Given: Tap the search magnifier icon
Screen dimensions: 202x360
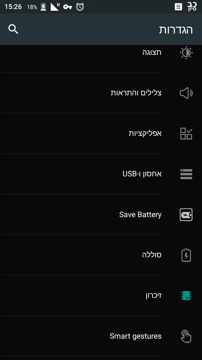Looking at the screenshot, I should click(x=13, y=29).
